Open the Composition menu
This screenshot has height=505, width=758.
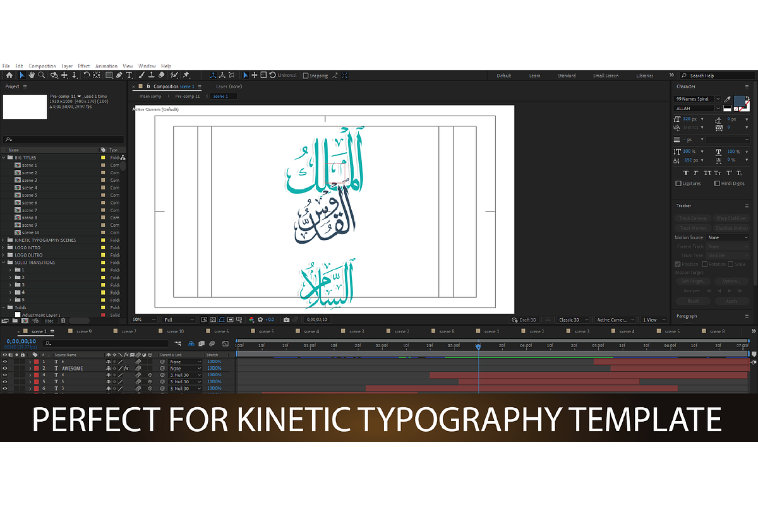coord(42,66)
